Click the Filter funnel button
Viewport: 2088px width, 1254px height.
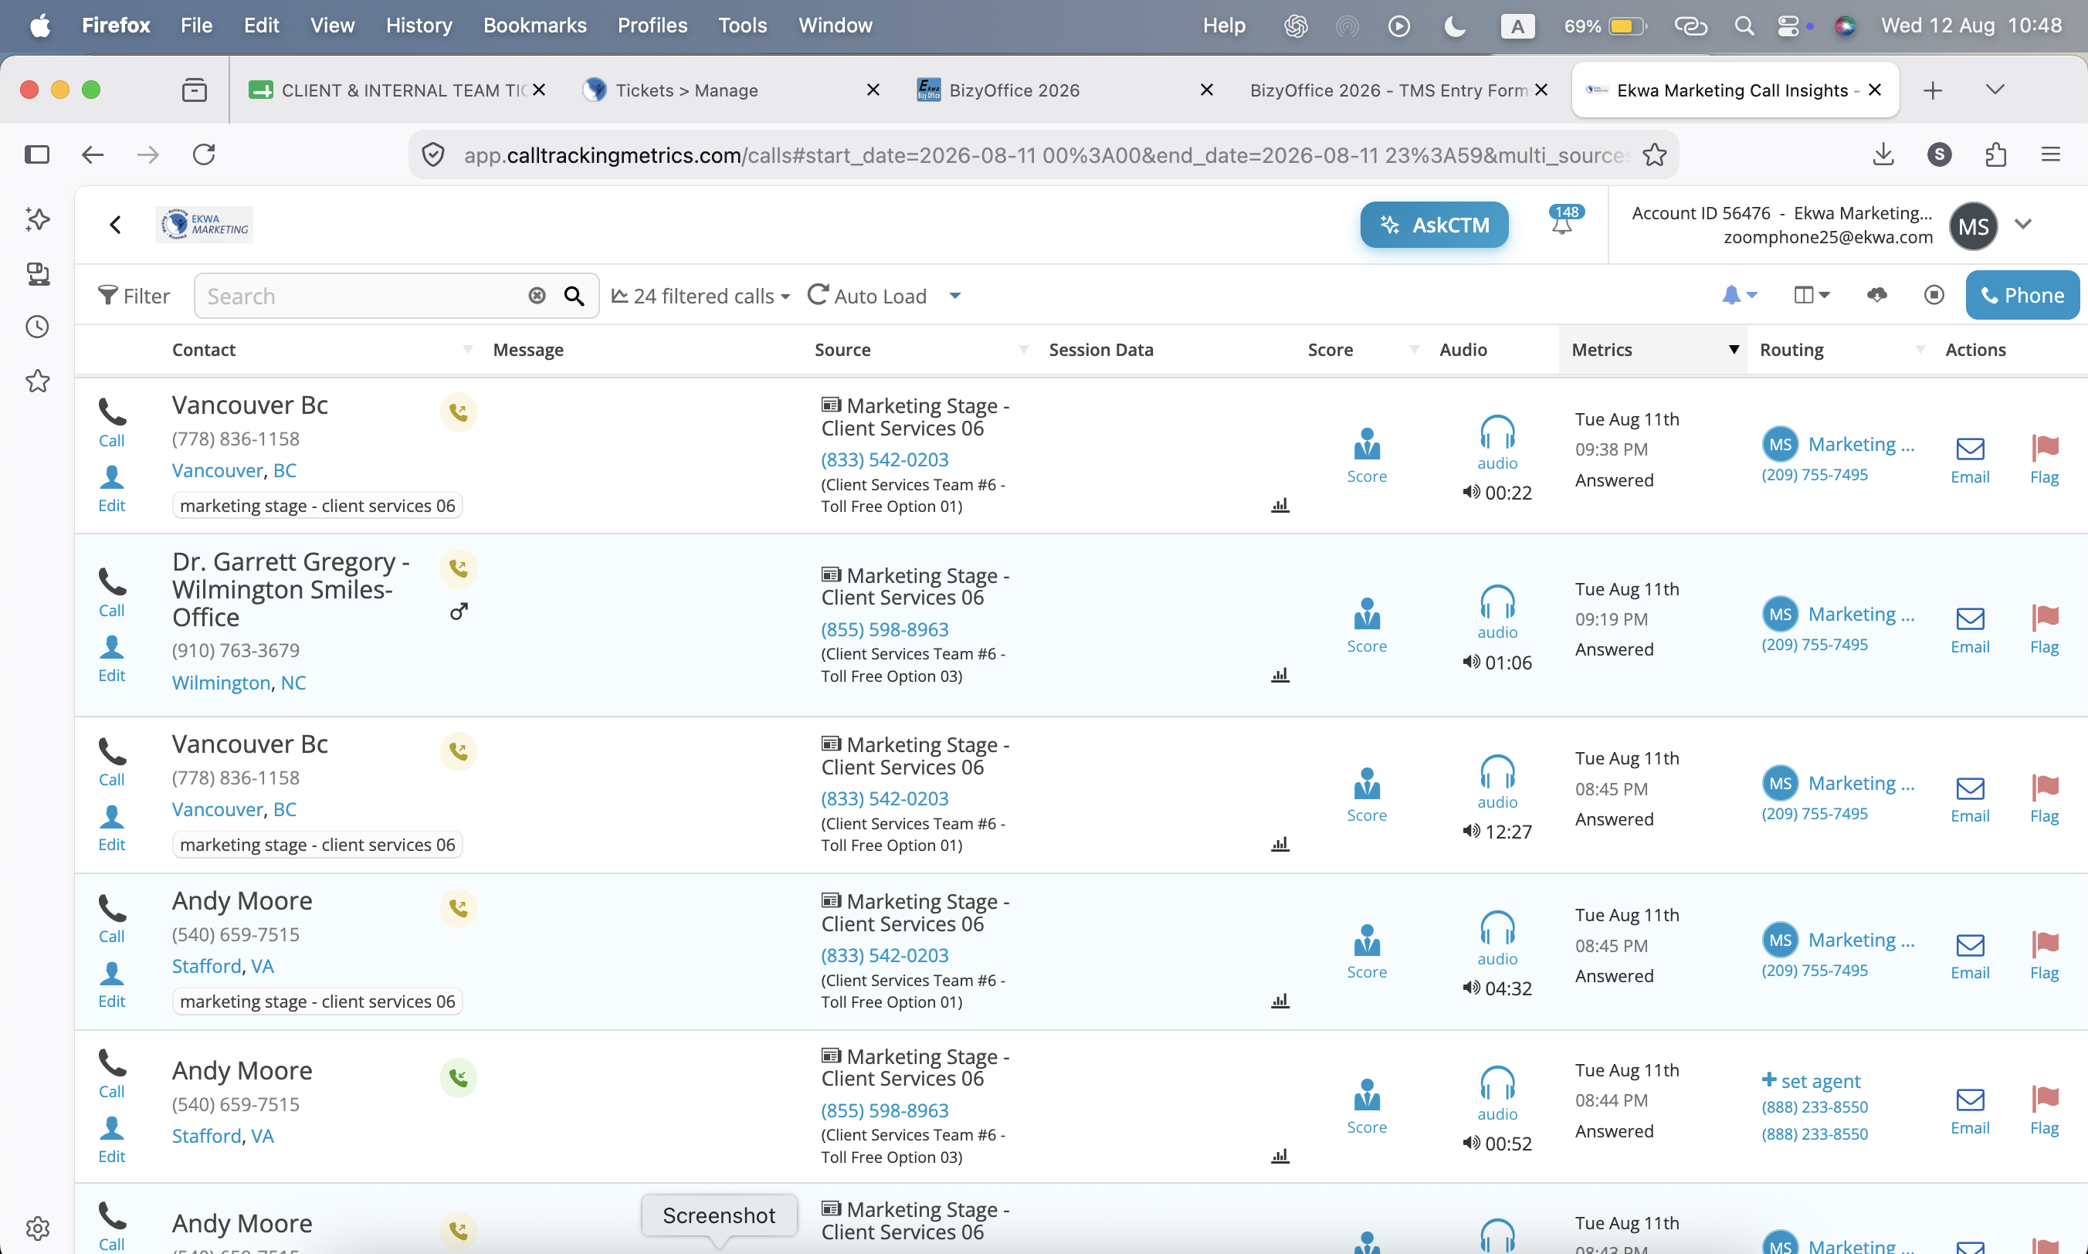134,296
